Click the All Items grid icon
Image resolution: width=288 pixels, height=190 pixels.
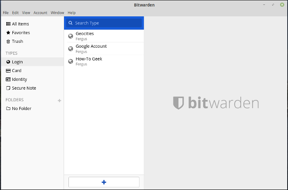point(8,24)
